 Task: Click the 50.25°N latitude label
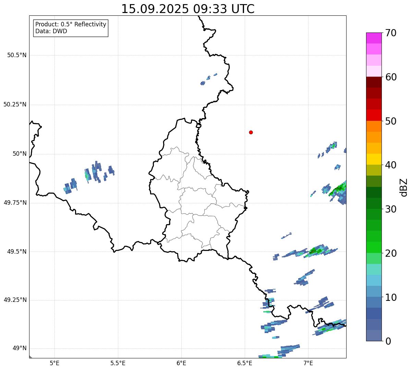coord(15,105)
